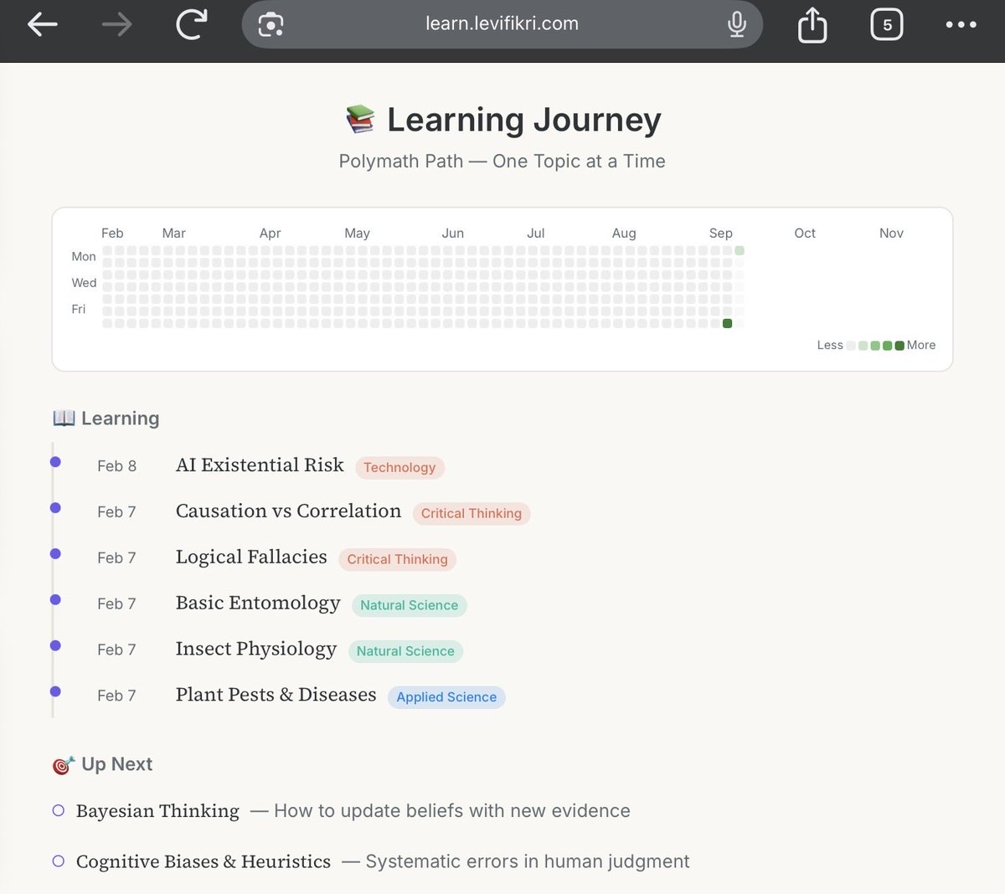The width and height of the screenshot is (1005, 894).
Task: Click the browser forward arrow
Action: 116,24
